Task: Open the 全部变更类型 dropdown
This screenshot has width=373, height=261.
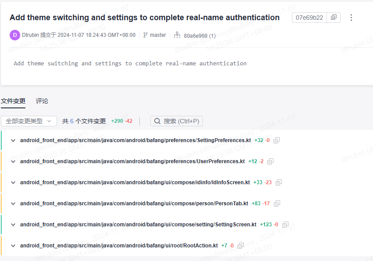Action: pos(29,121)
